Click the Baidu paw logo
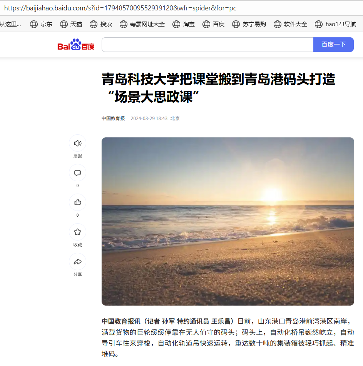Viewport: 363px width, 366px height. [76, 45]
